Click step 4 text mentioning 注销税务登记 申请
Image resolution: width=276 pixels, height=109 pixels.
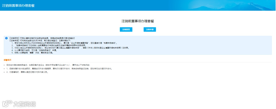click(x=34, y=50)
